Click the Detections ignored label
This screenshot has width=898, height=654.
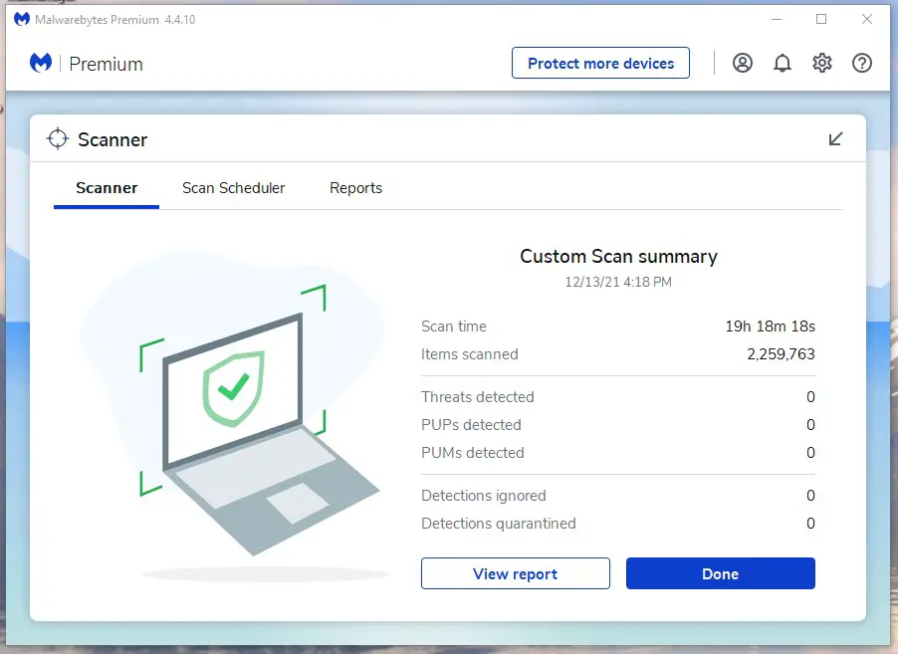(x=484, y=496)
